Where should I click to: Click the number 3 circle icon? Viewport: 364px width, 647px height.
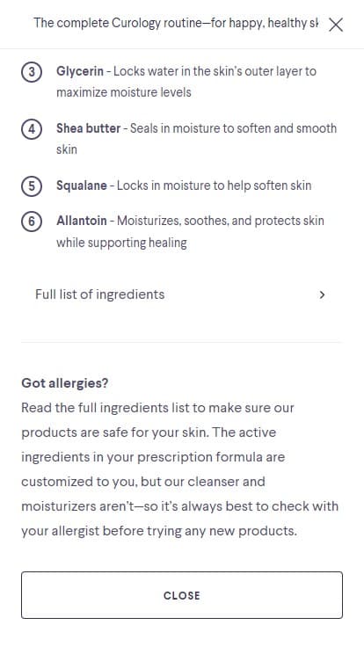(x=32, y=73)
